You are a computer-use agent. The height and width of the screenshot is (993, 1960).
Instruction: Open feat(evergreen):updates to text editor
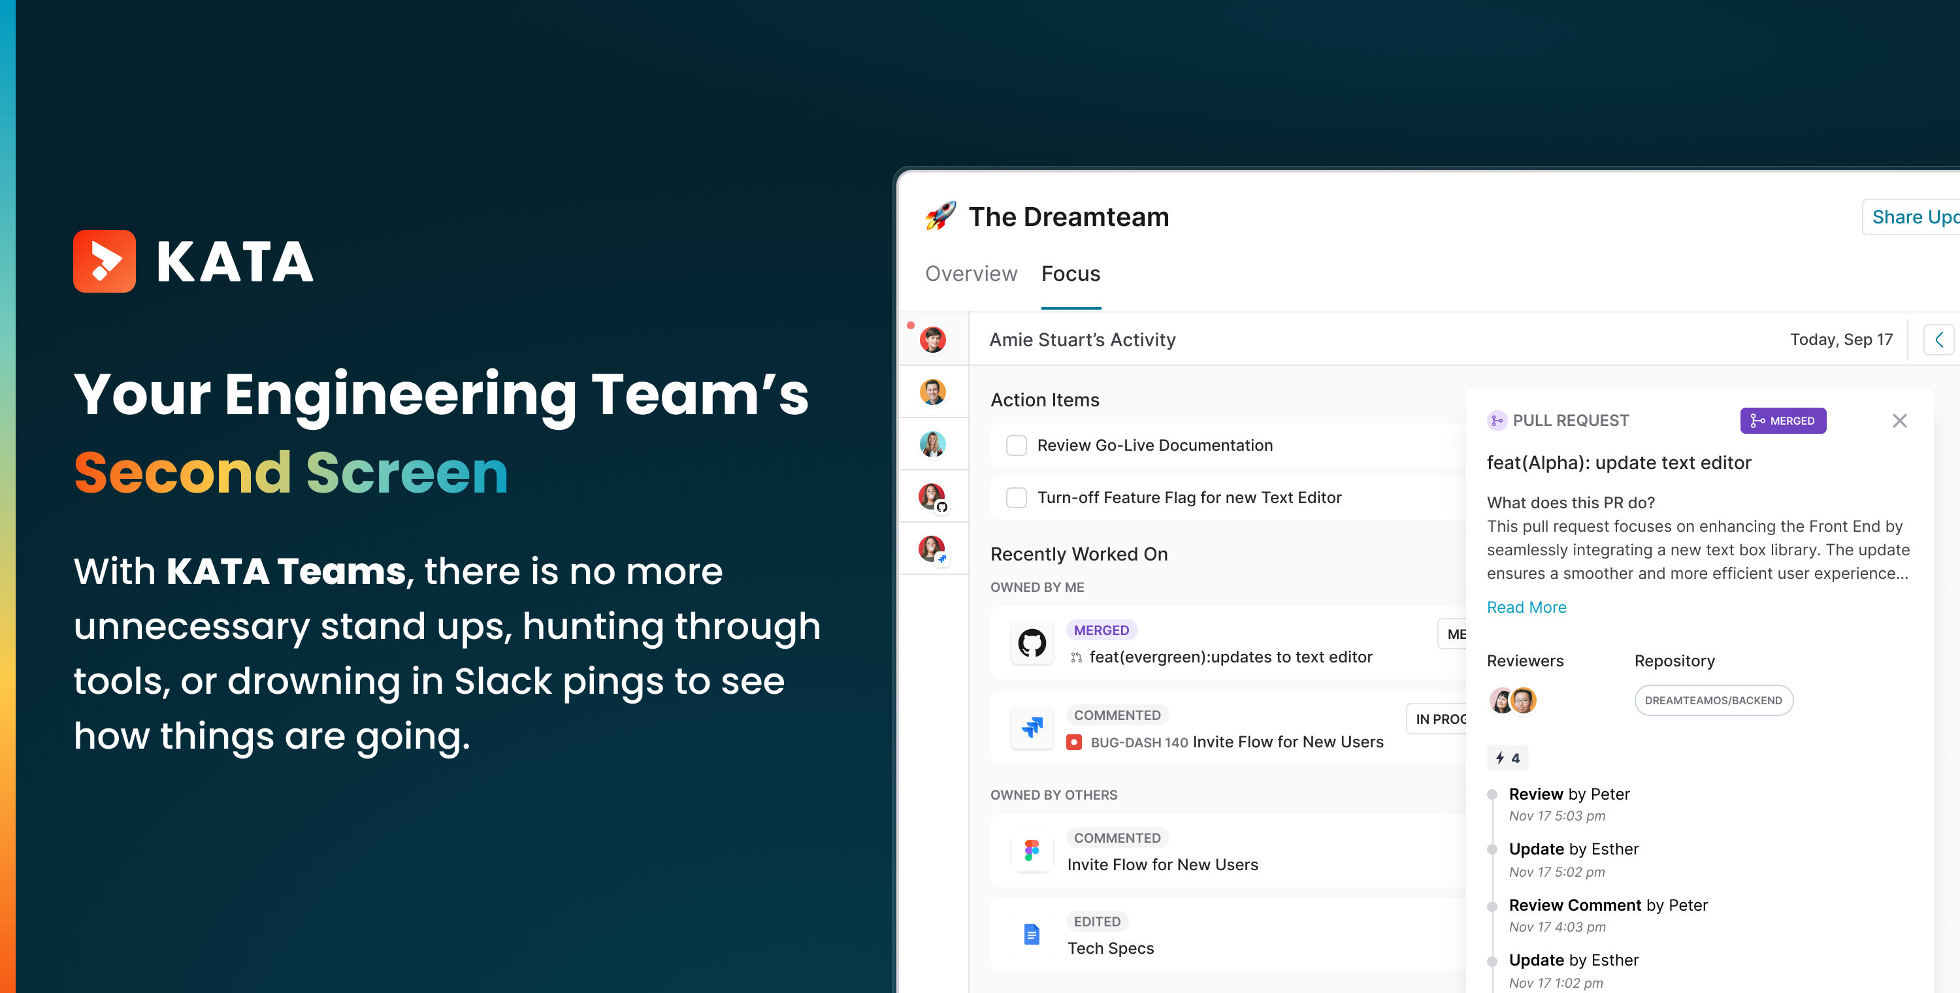(1230, 657)
